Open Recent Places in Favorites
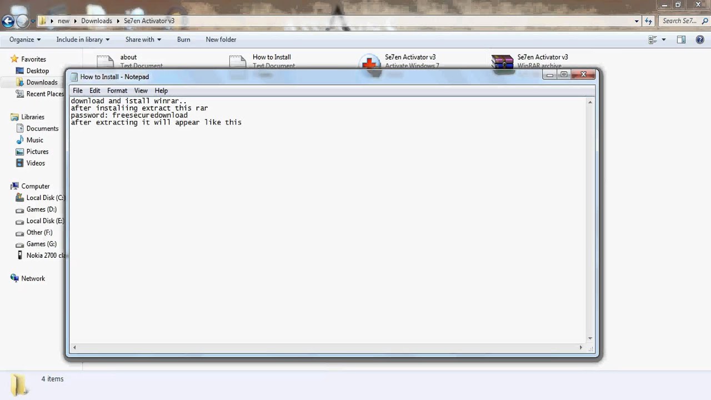The height and width of the screenshot is (400, 711). pyautogui.click(x=45, y=94)
